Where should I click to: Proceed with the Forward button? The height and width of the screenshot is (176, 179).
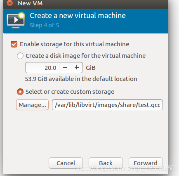coord(146,163)
